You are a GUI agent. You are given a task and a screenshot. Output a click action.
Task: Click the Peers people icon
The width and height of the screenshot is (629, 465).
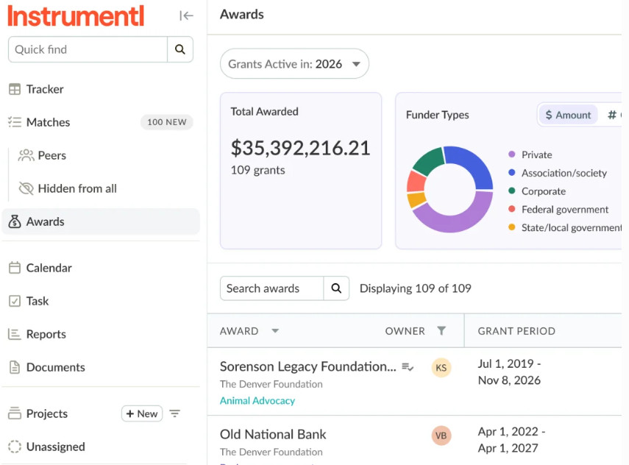tap(26, 155)
